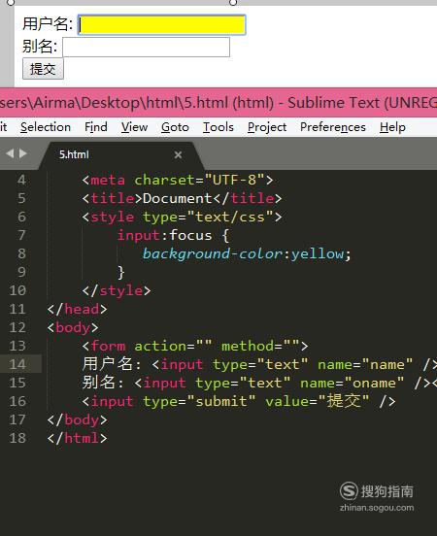Click line number 14 in the gutter
Screen dimensions: 437x536
tap(17, 364)
